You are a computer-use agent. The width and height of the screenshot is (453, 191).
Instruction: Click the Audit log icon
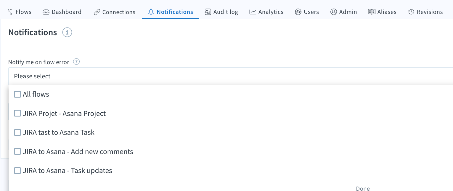[208, 12]
